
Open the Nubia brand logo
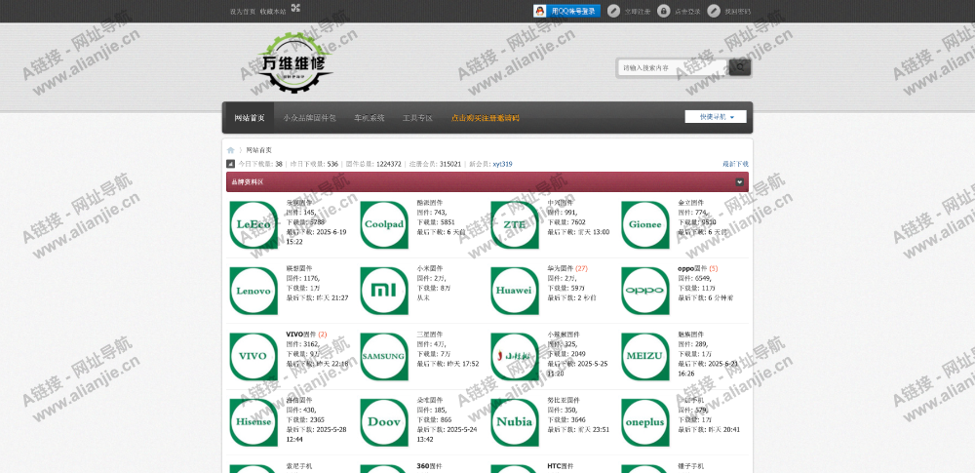(515, 422)
